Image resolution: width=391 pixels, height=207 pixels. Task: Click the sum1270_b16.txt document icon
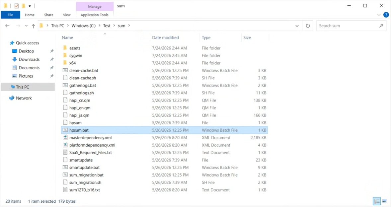coord(65,190)
